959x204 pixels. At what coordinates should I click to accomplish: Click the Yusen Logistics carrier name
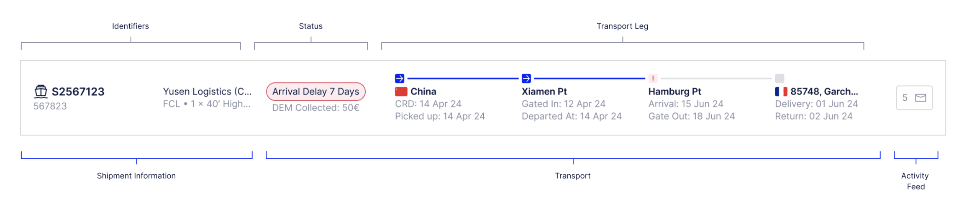[207, 92]
